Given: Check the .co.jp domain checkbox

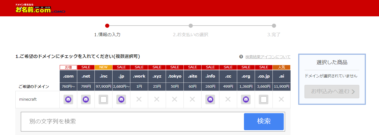Looking at the screenshot, I should coord(264,100).
